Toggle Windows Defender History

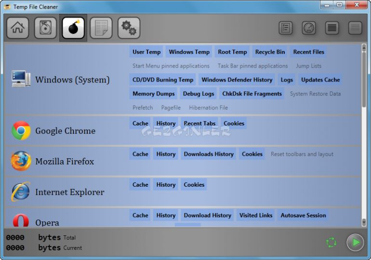point(237,80)
